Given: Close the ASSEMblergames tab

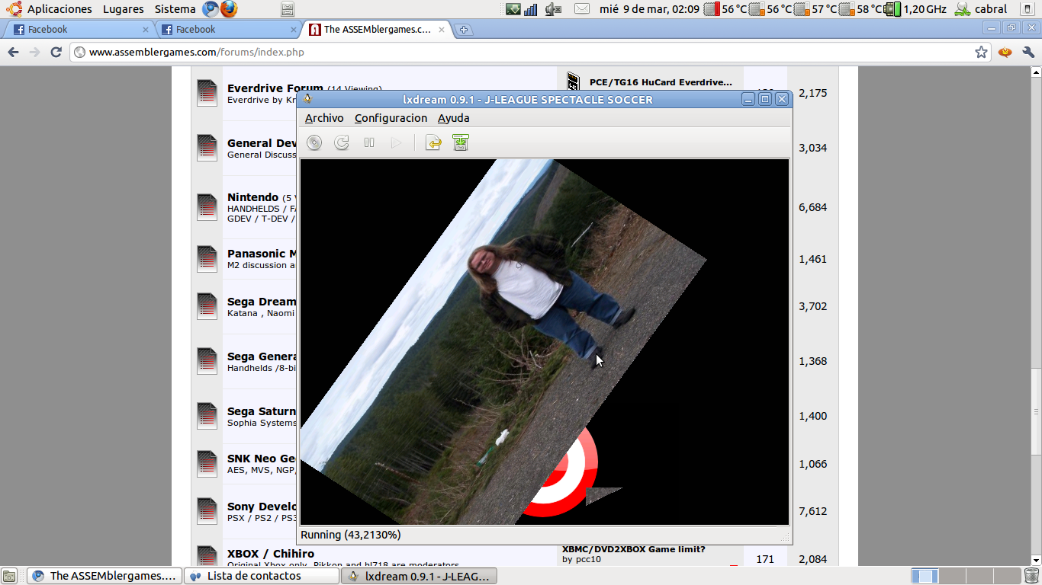Looking at the screenshot, I should pyautogui.click(x=442, y=30).
